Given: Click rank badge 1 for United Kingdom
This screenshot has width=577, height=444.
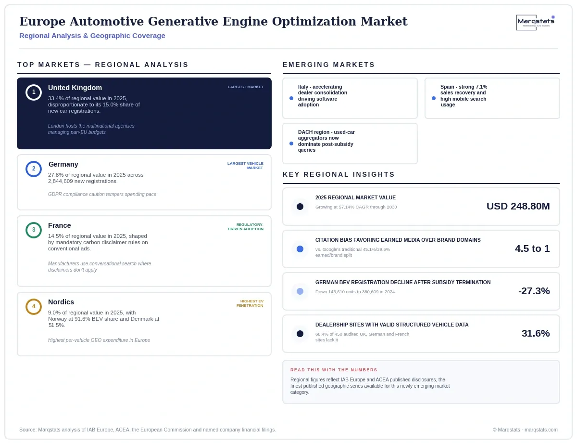Looking at the screenshot, I should pyautogui.click(x=34, y=92).
